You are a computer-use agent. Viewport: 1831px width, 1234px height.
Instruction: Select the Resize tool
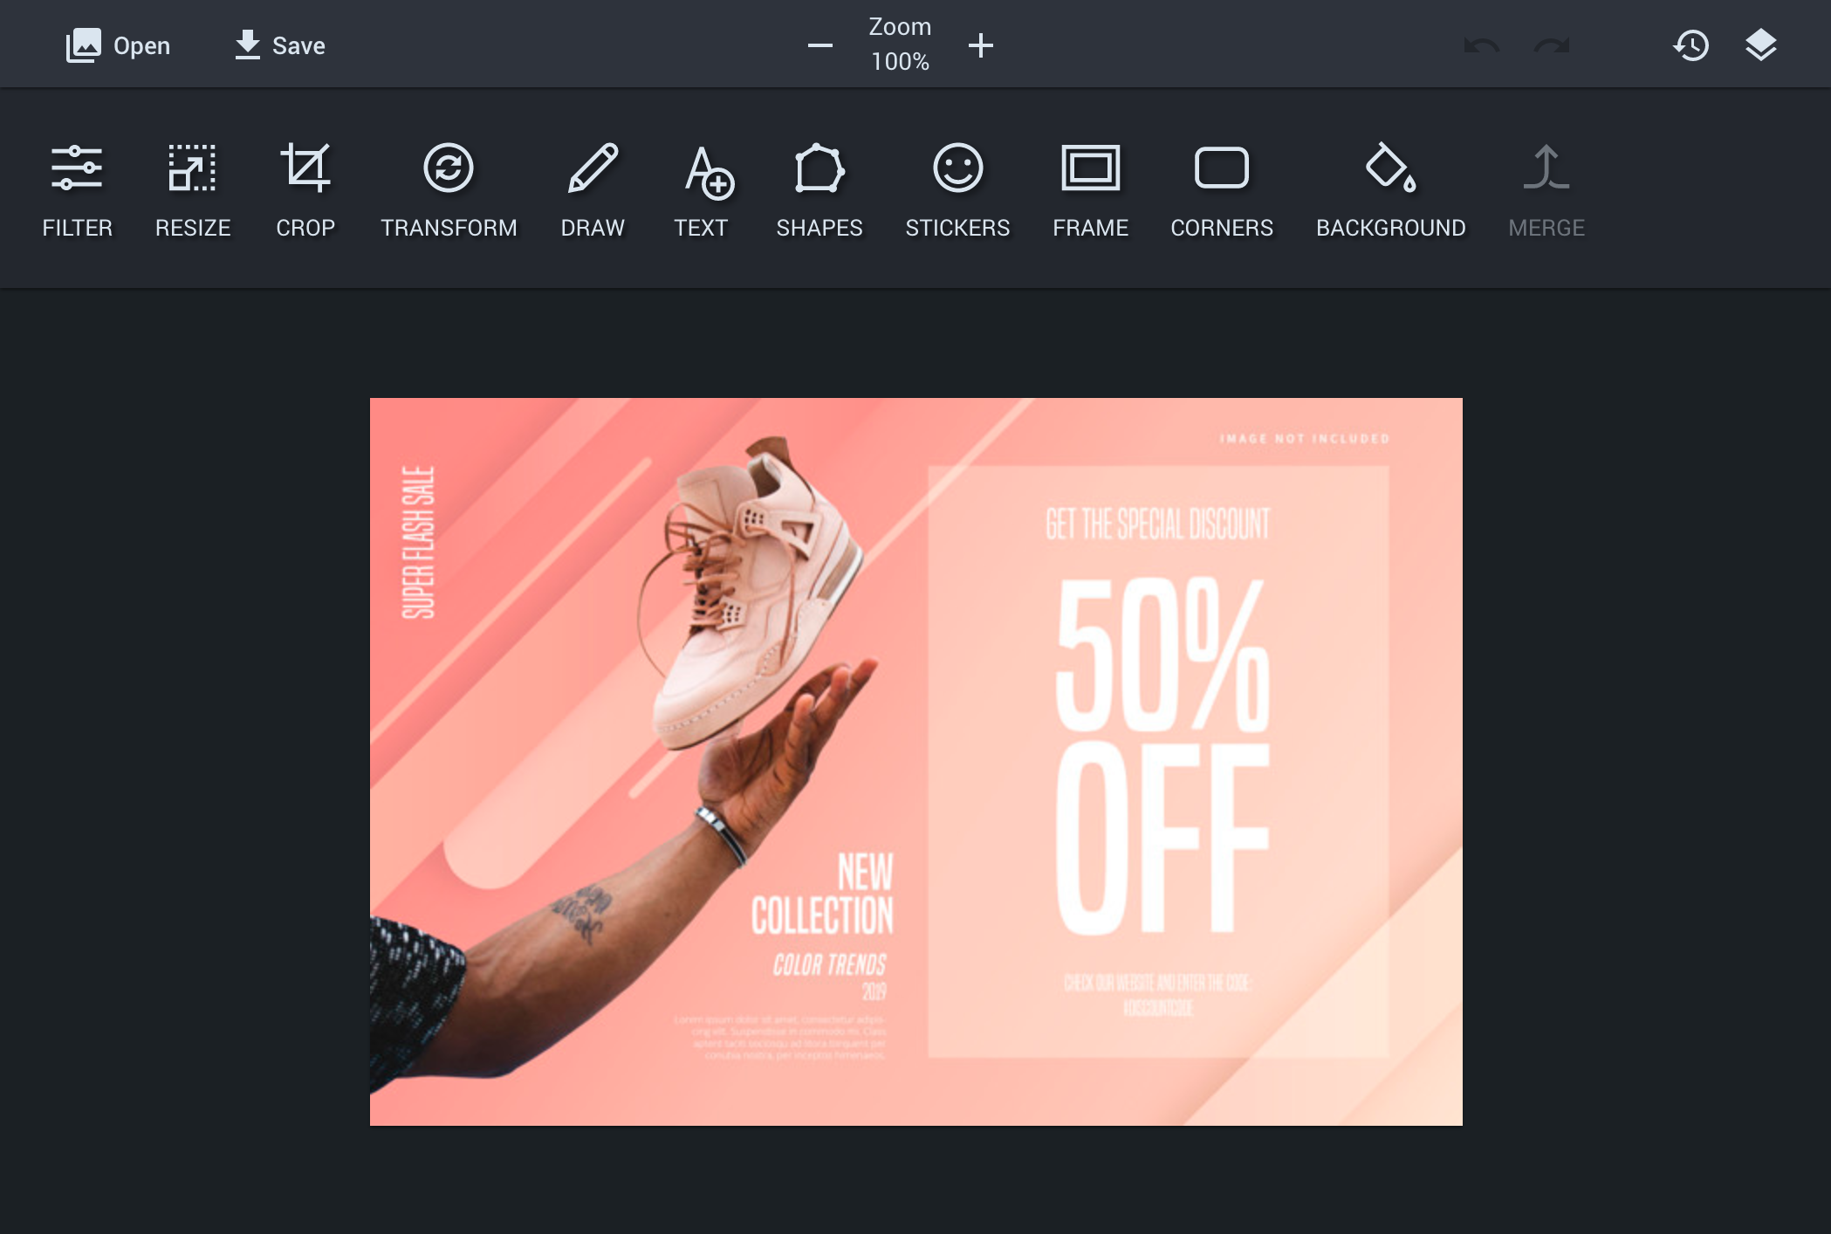[192, 188]
